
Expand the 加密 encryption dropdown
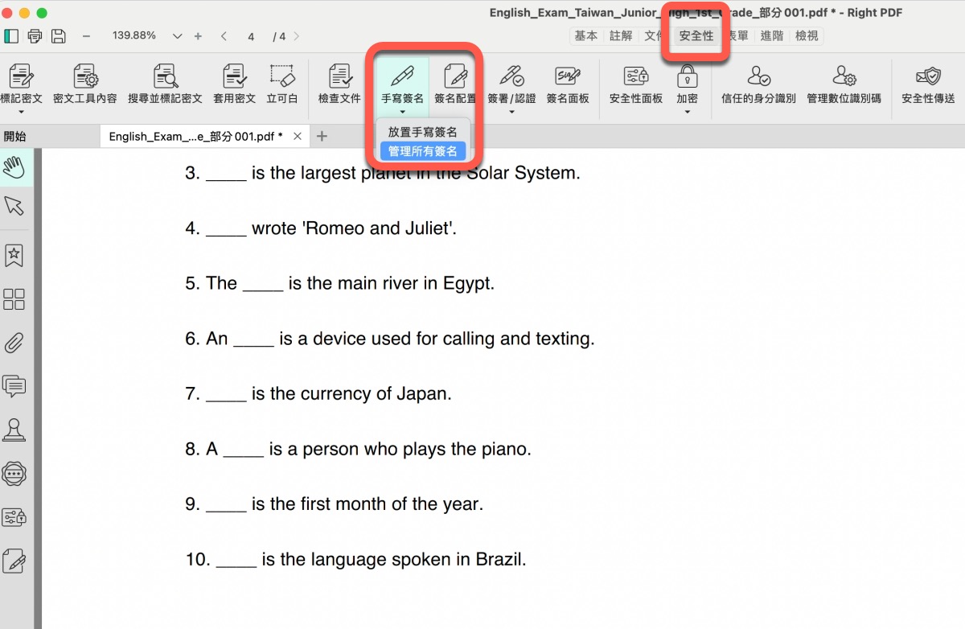pos(687,112)
